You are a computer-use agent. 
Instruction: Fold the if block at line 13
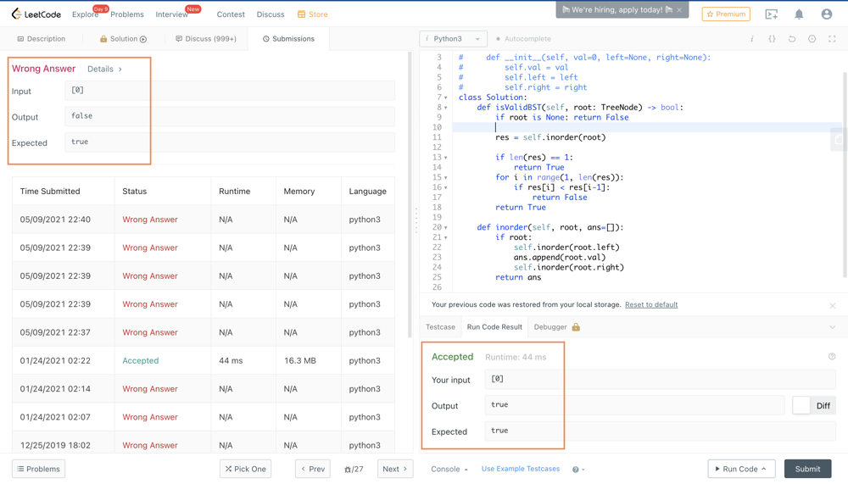click(x=446, y=158)
